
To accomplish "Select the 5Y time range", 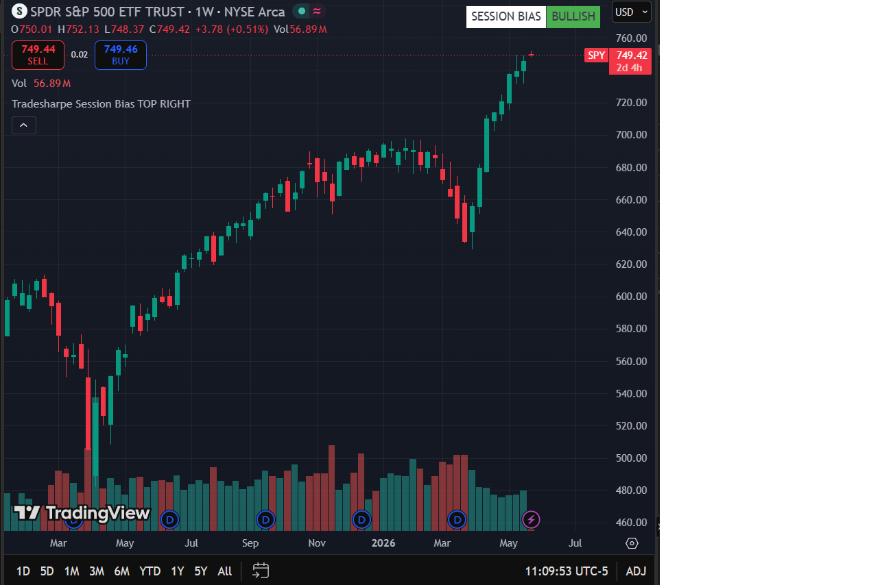I will pyautogui.click(x=200, y=571).
